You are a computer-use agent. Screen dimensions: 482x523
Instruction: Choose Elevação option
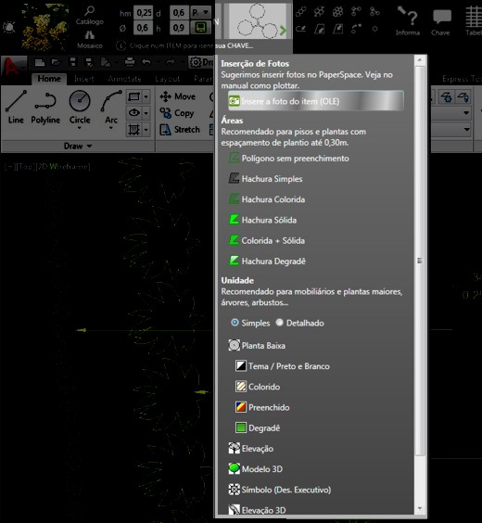tap(250, 449)
